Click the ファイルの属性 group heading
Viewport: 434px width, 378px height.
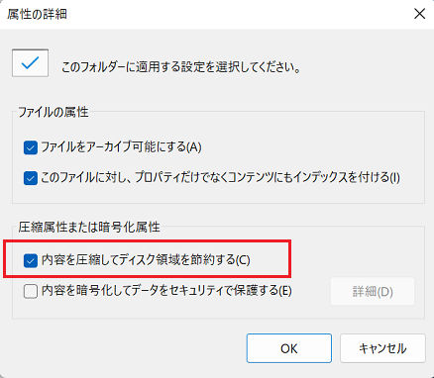pos(54,112)
